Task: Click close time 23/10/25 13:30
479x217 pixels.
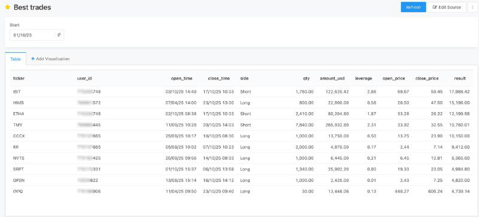Action: point(218,103)
